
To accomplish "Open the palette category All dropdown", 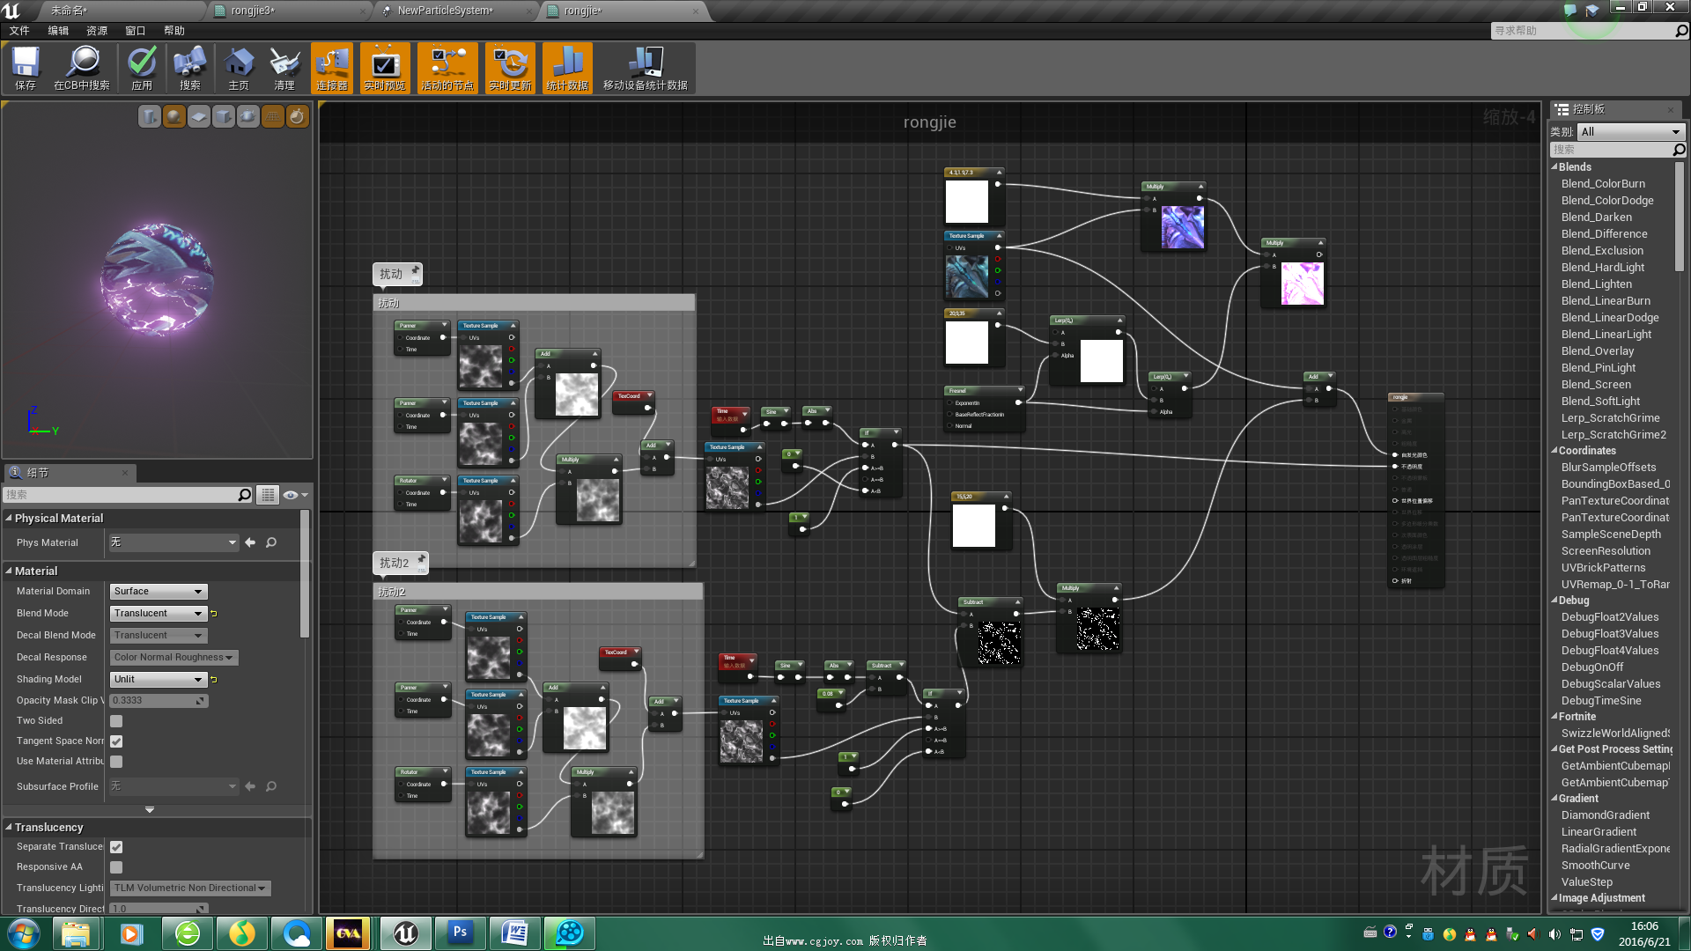I will pyautogui.click(x=1630, y=132).
